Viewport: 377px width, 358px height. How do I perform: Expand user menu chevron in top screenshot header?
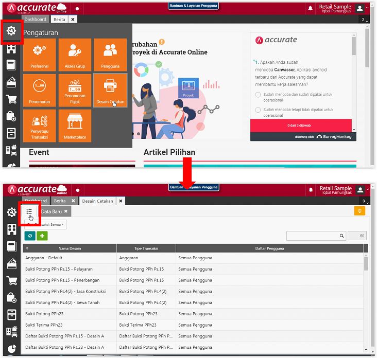point(367,8)
